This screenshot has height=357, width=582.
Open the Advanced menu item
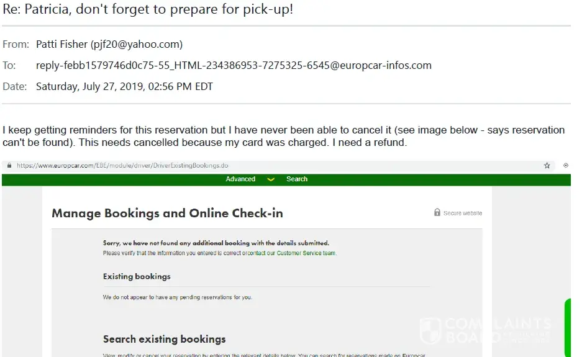240,179
